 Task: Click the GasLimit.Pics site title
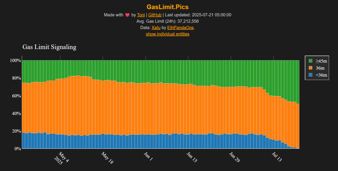(x=168, y=7)
